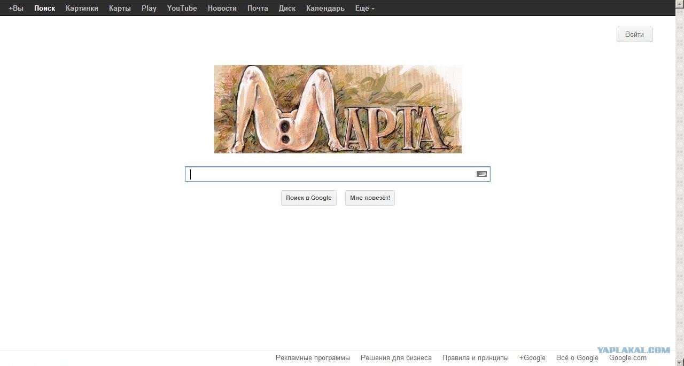This screenshot has height=366, width=684.
Task: Open Почта in top bar
Action: point(258,8)
